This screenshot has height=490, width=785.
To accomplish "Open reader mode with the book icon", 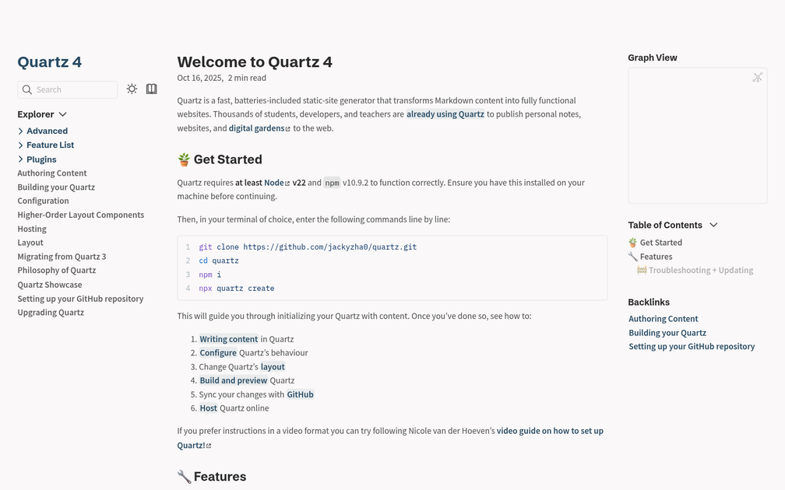I will (151, 89).
